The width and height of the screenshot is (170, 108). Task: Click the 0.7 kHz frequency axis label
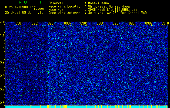3,89
